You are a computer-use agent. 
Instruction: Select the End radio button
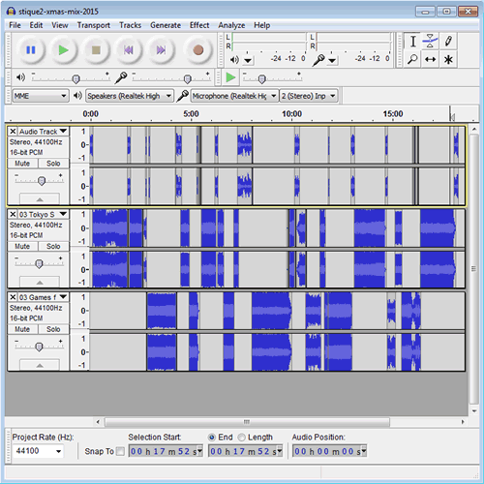[x=212, y=438]
